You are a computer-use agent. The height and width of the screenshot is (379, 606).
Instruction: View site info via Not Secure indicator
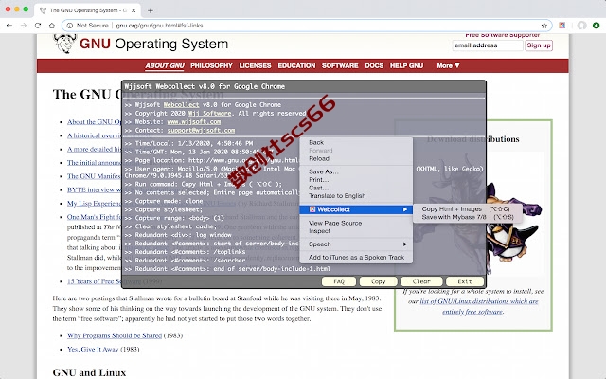pyautogui.click(x=87, y=26)
